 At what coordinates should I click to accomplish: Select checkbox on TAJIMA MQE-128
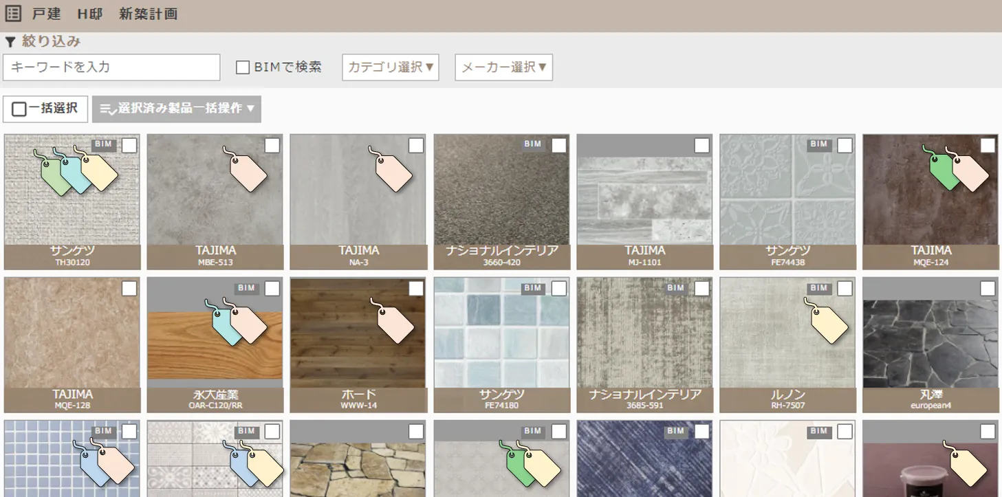pos(129,288)
